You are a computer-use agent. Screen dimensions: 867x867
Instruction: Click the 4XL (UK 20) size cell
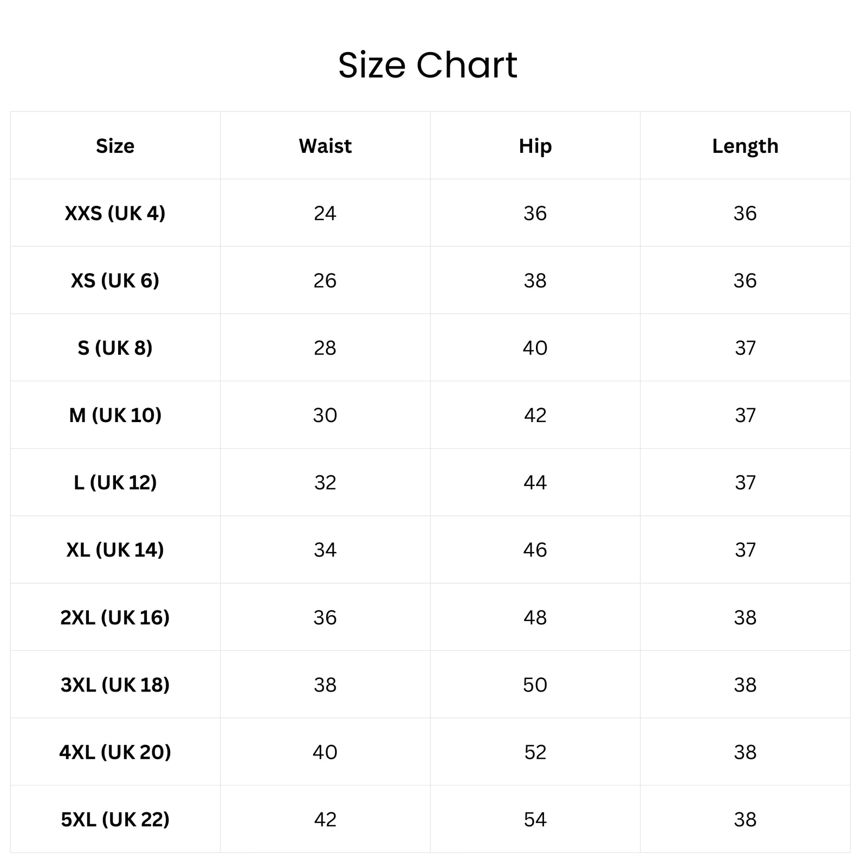(115, 752)
